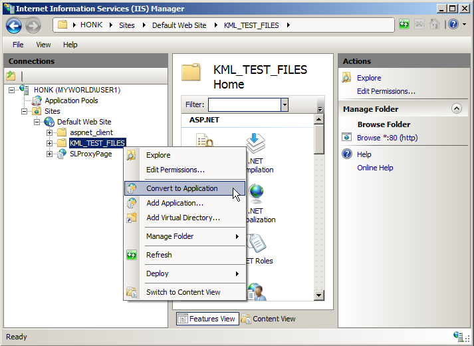Click the arrow after HONK in the address bar
This screenshot has width=474, height=346.
tap(110, 25)
